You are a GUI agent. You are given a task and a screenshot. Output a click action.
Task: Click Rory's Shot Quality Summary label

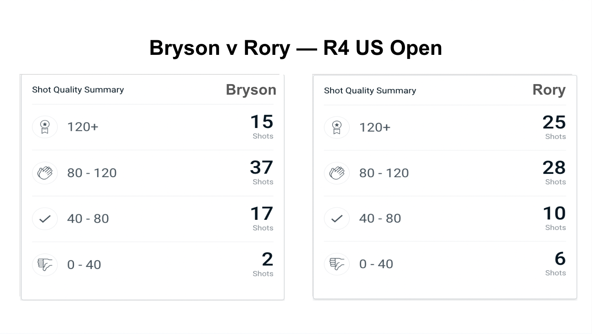(370, 91)
